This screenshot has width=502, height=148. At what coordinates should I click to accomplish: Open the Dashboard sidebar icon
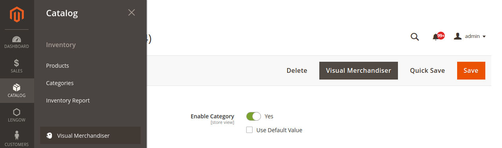click(17, 39)
